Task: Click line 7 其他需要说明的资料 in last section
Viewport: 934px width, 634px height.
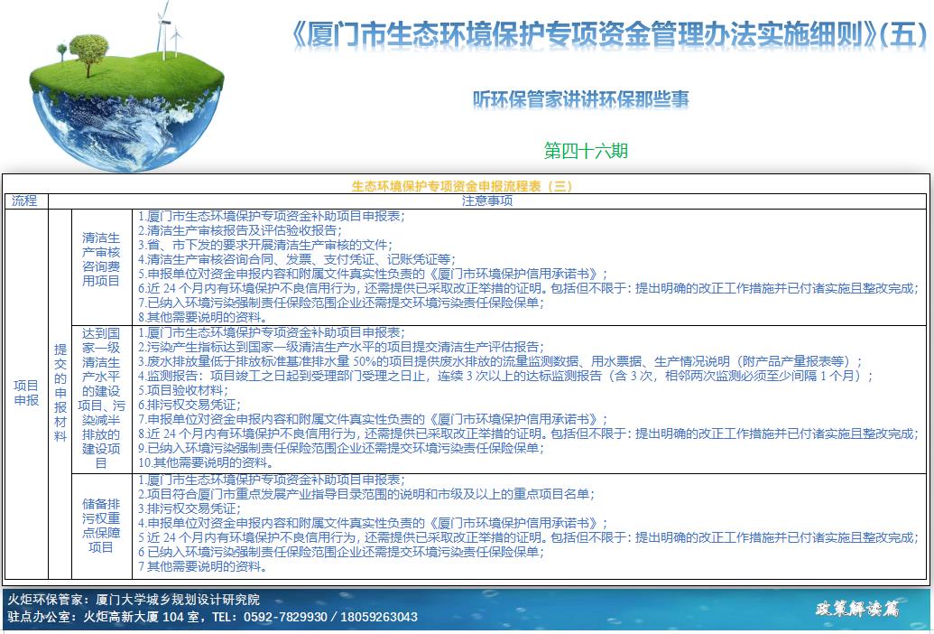Action: pyautogui.click(x=202, y=566)
